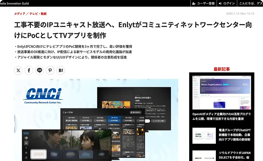
Task: Bookmark with Hatena B! icon
Action: (61, 70)
